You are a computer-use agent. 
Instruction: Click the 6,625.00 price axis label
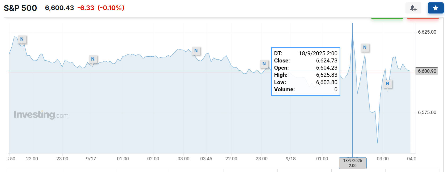pos(427,32)
